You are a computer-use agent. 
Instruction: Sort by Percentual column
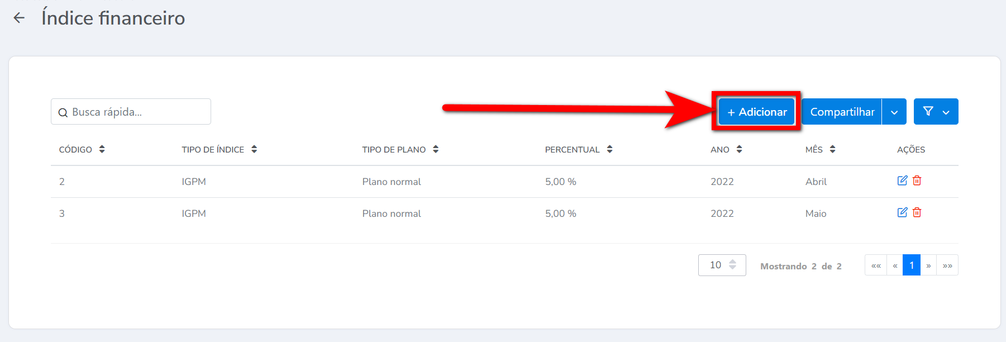click(609, 149)
